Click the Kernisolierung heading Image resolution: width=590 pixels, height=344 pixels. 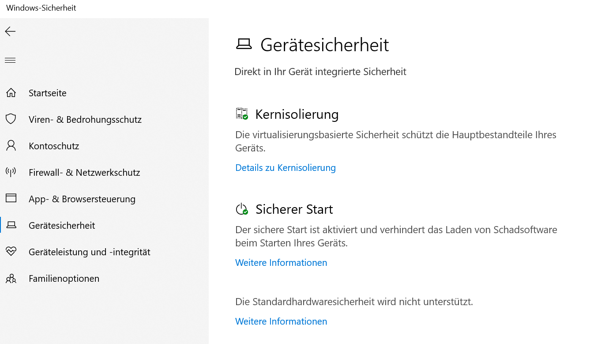[297, 114]
